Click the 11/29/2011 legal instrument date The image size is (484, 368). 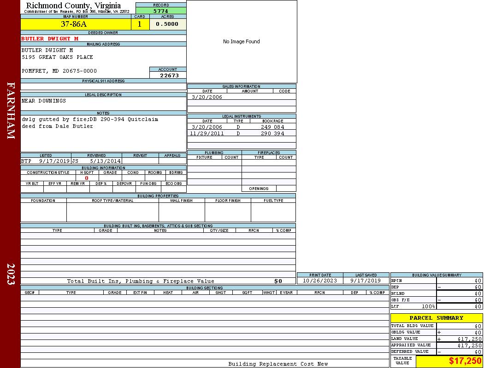tap(207, 133)
